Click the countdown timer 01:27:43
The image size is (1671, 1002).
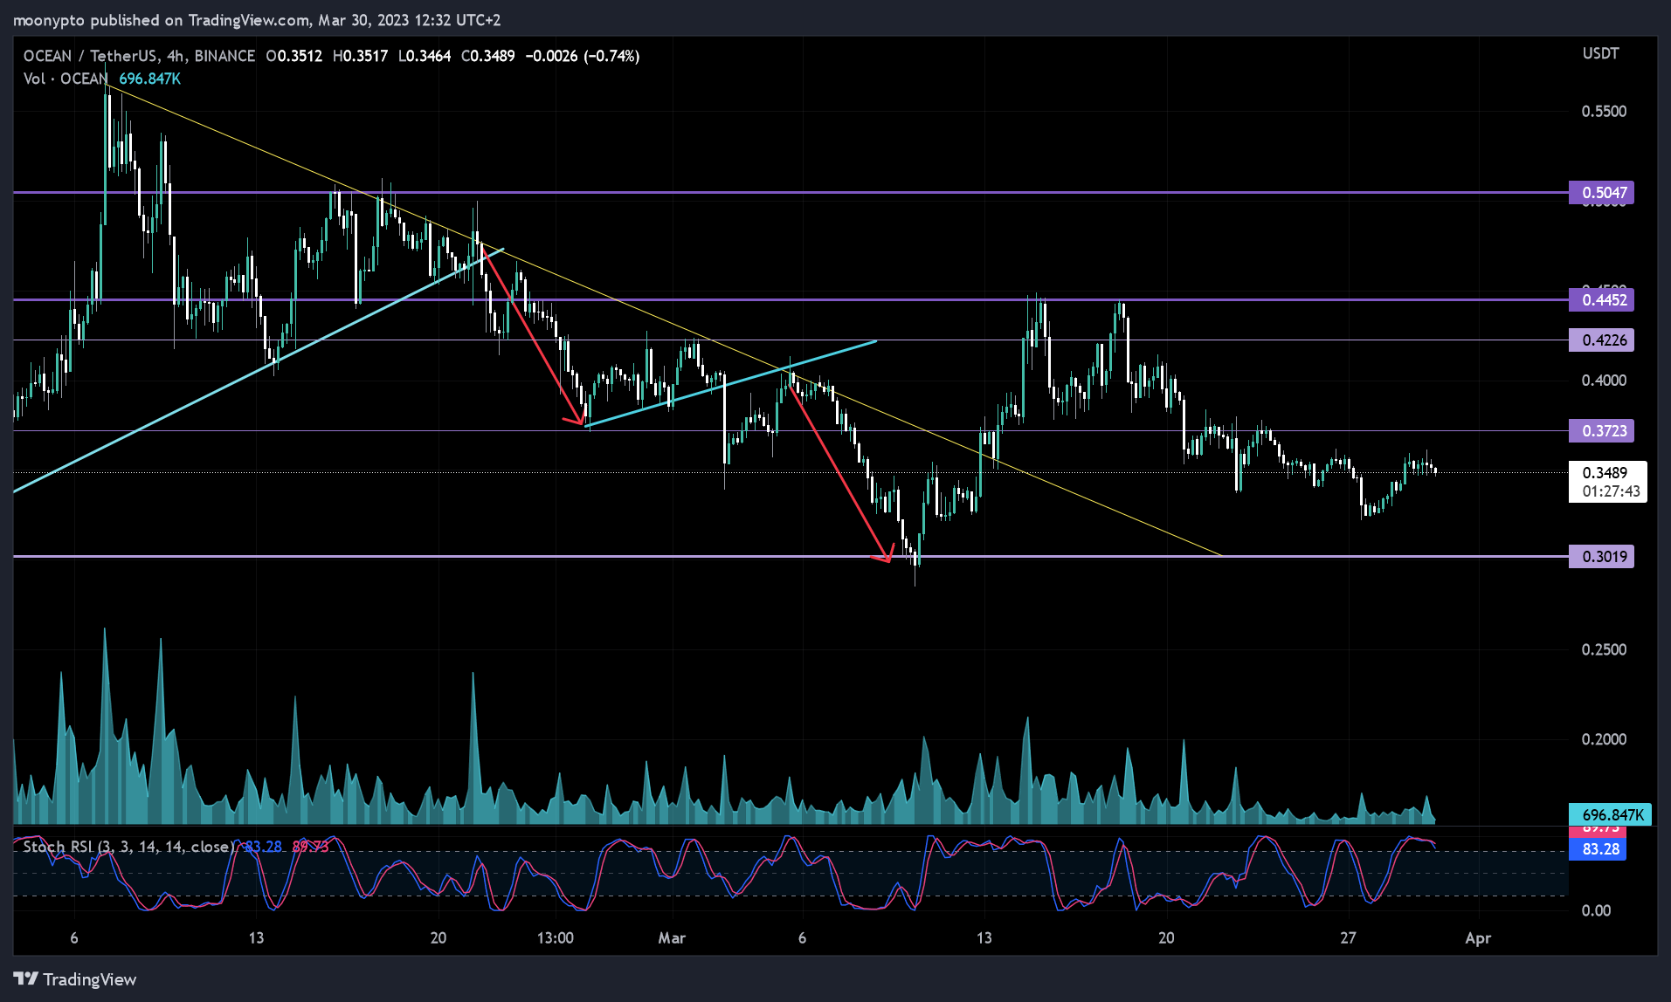click(1611, 491)
